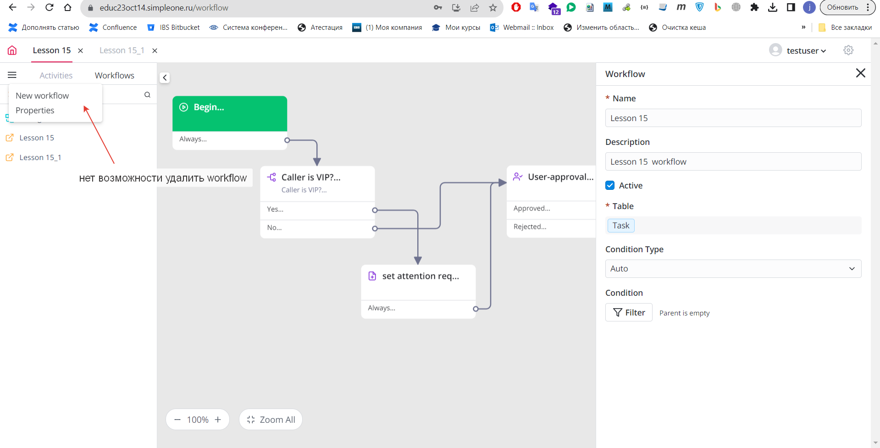Viewport: 880px width, 448px height.
Task: Zoom out using the minus icon
Action: [x=177, y=420]
